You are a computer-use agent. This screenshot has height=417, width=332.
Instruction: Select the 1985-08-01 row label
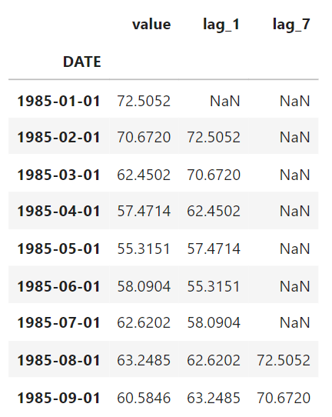click(x=58, y=361)
